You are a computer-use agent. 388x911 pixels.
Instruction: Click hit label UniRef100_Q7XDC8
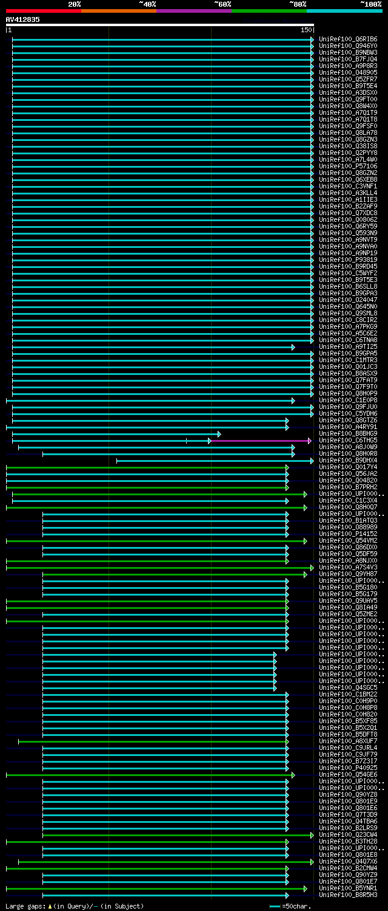tap(348, 213)
